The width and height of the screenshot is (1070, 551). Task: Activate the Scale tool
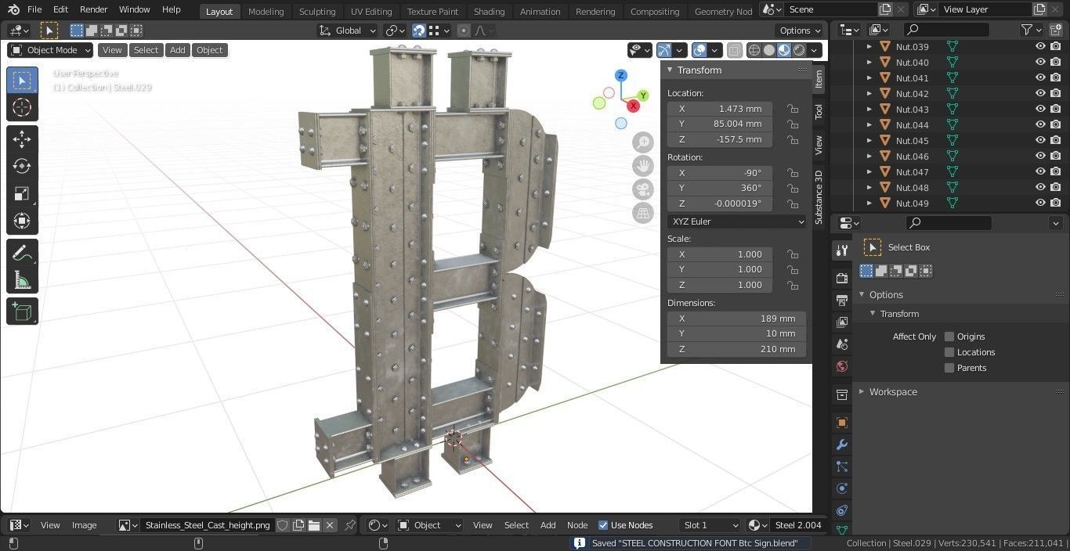[x=22, y=193]
